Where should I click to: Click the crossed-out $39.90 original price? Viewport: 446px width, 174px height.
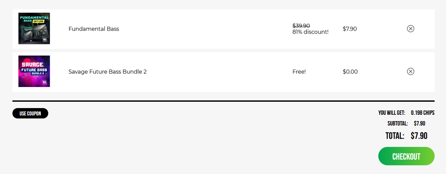(301, 26)
